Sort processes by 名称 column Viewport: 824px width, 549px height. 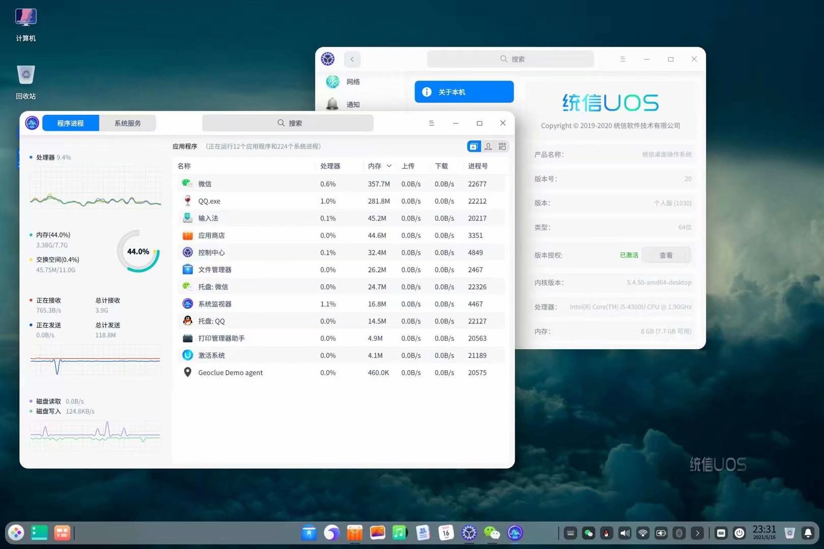pos(184,166)
